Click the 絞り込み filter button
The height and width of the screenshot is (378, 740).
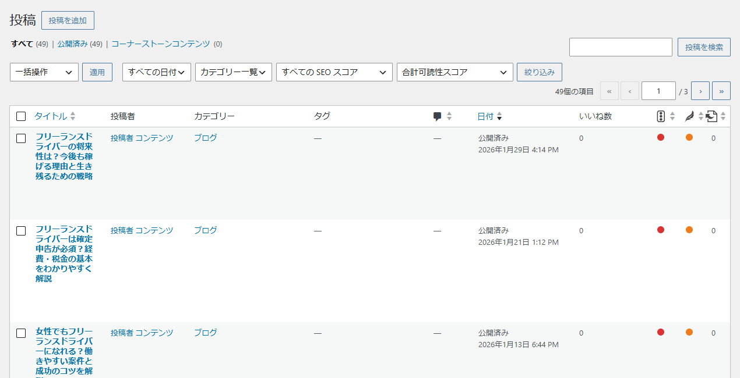[x=540, y=72]
